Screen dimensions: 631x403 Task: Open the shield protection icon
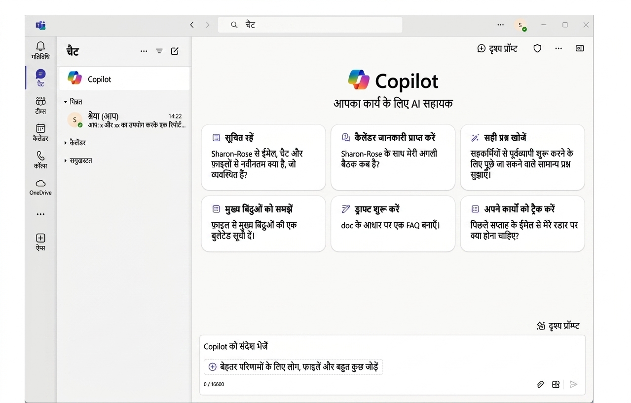click(537, 48)
